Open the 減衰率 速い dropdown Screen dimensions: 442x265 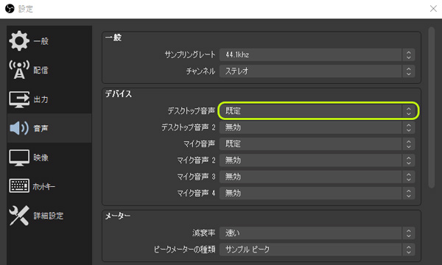pyautogui.click(x=317, y=233)
